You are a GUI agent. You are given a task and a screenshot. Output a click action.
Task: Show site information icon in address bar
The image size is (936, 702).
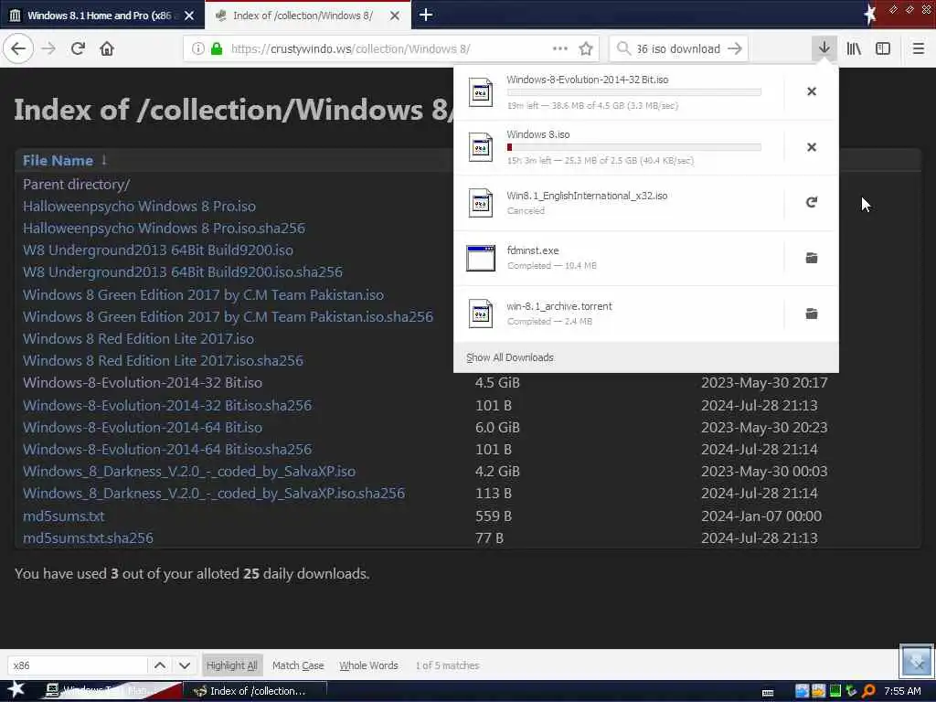click(x=198, y=48)
